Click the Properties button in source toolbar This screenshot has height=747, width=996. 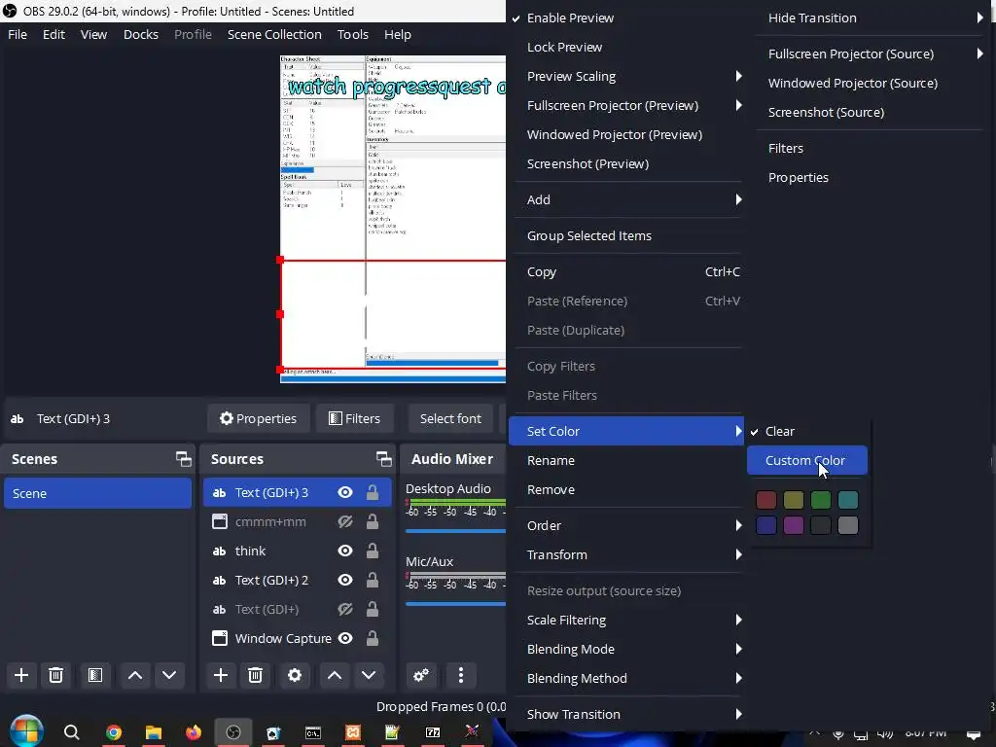pyautogui.click(x=258, y=418)
